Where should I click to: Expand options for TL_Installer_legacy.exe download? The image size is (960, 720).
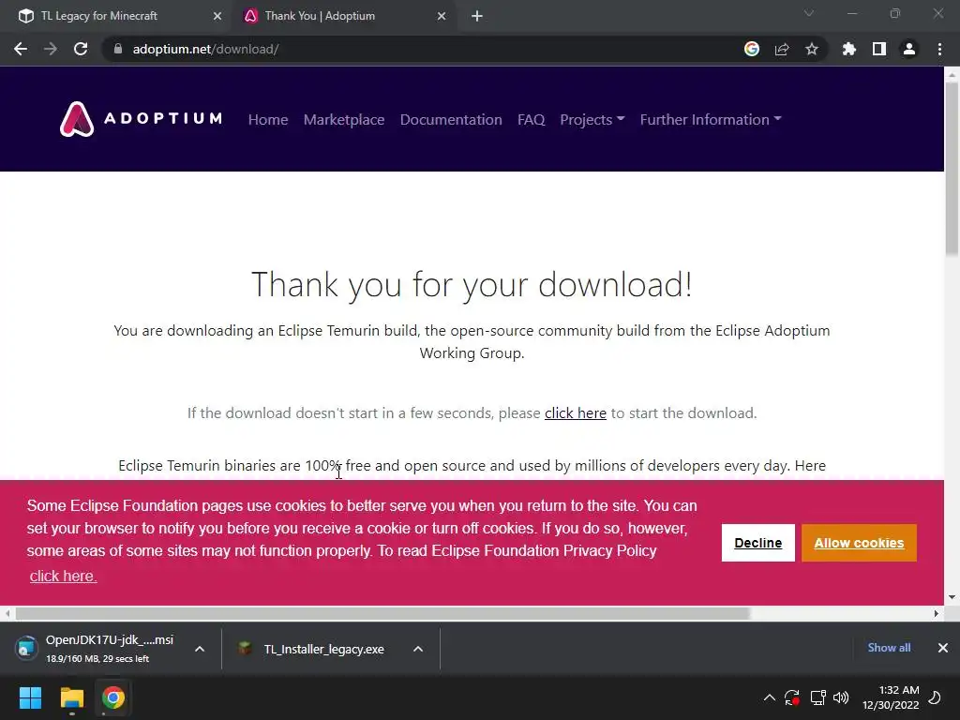pos(418,649)
